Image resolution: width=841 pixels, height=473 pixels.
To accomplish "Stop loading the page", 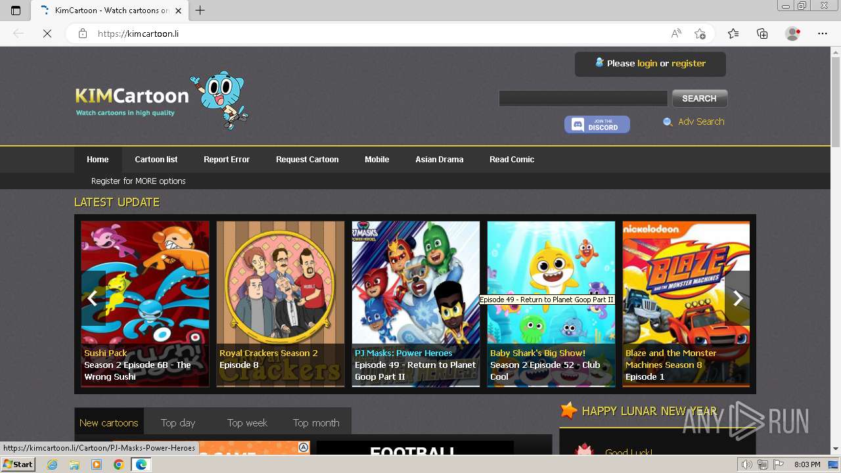I will [x=47, y=34].
